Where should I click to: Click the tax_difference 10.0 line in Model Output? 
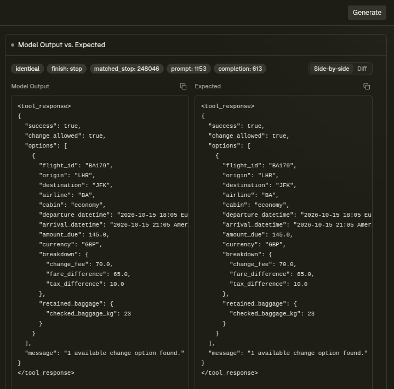[x=85, y=284]
